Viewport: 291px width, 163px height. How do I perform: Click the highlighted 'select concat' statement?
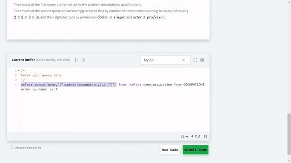click(x=69, y=85)
